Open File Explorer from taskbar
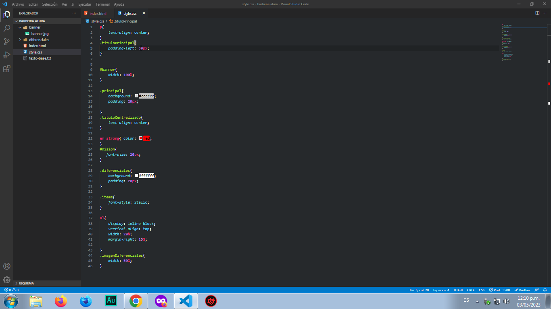Screen dimensions: 551x309 tap(36, 301)
